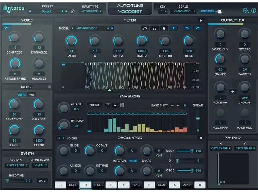Click inside the X-Y pad area
Image resolution: width=258 pixels, height=193 pixels.
(234, 168)
